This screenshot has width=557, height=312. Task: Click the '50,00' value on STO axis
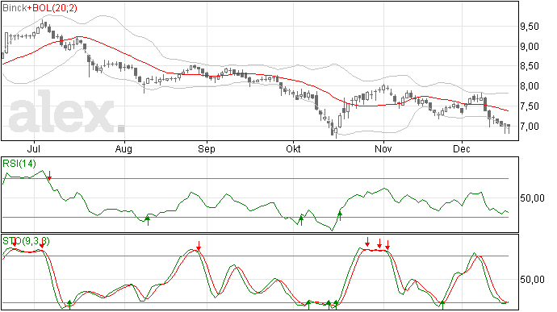point(533,280)
